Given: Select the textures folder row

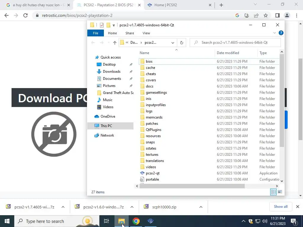Looking at the screenshot, I should point(209,155).
